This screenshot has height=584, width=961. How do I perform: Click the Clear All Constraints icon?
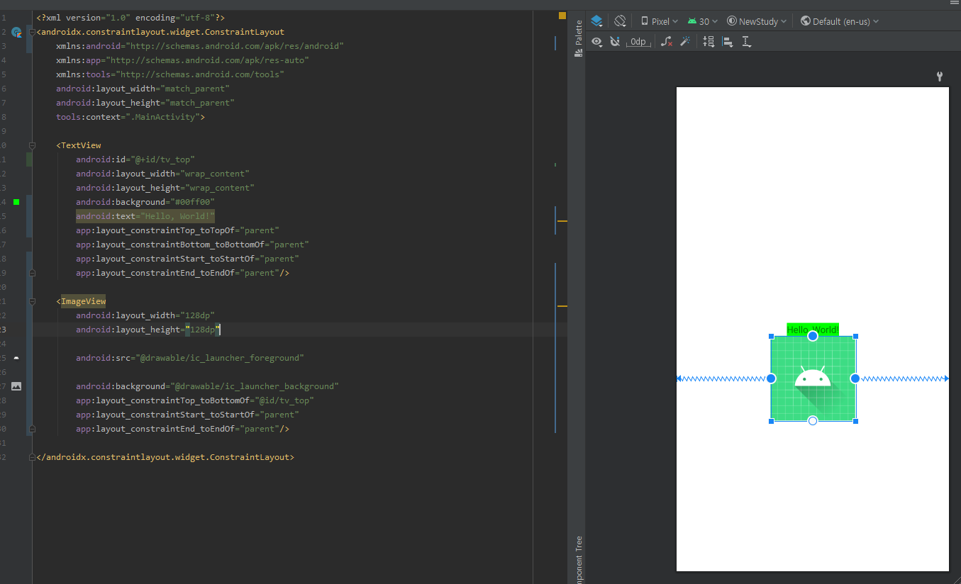coord(667,42)
